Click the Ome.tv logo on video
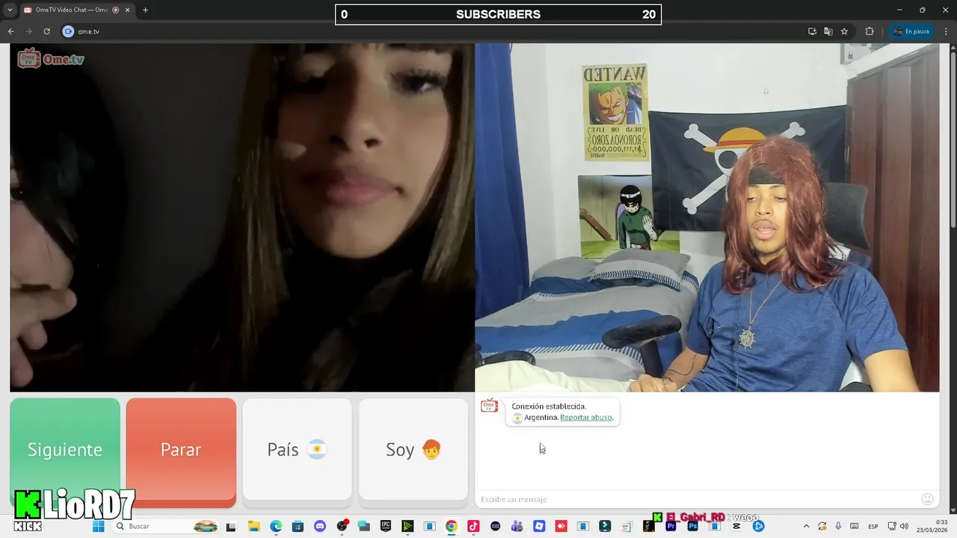Screen dimensions: 957x538 pos(51,59)
